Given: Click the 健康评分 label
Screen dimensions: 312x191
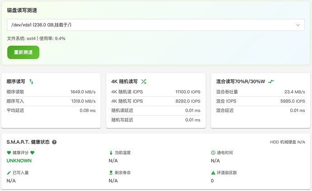Looking at the screenshot, I should (x=20, y=153).
